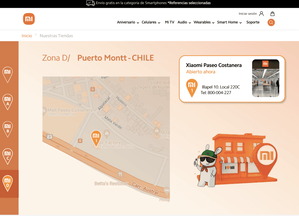Viewport: 299px width, 216px height.
Task: Open the shopping bag cart icon
Action: point(272,14)
